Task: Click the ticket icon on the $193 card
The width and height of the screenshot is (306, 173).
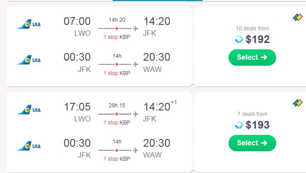Action: click(x=298, y=103)
